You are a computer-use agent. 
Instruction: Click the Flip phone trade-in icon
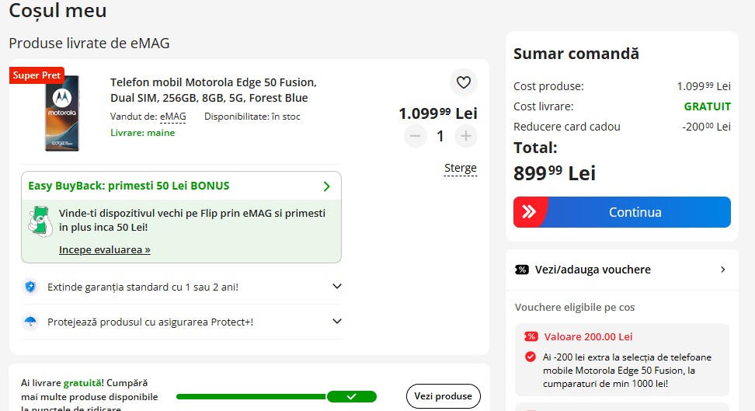(40, 221)
